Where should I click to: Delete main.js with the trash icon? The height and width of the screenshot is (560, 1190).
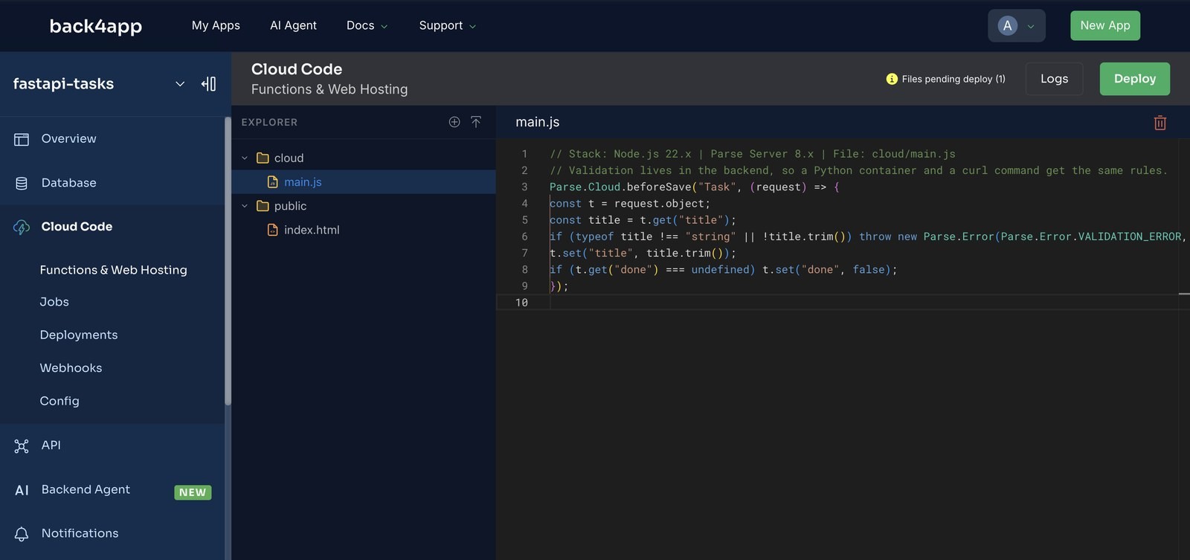click(x=1160, y=123)
